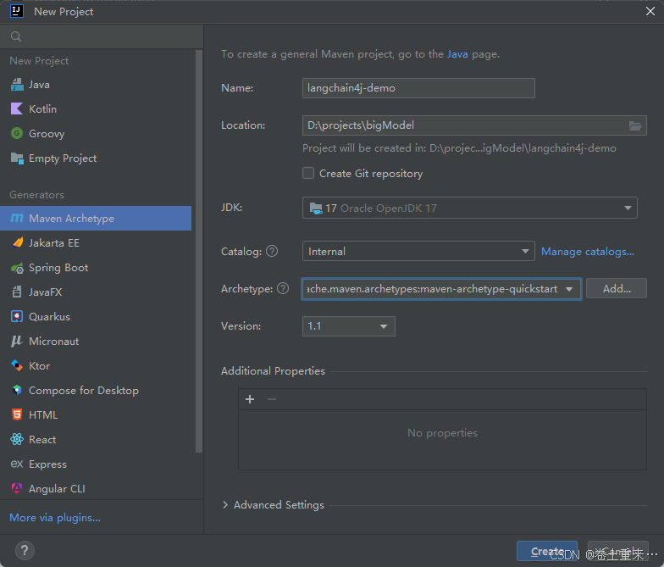Select Compose for Desktop generator
This screenshot has height=567, width=664.
pyautogui.click(x=96, y=390)
